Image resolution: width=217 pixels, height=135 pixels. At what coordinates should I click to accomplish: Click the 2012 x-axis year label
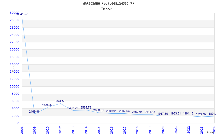(x=60, y=130)
